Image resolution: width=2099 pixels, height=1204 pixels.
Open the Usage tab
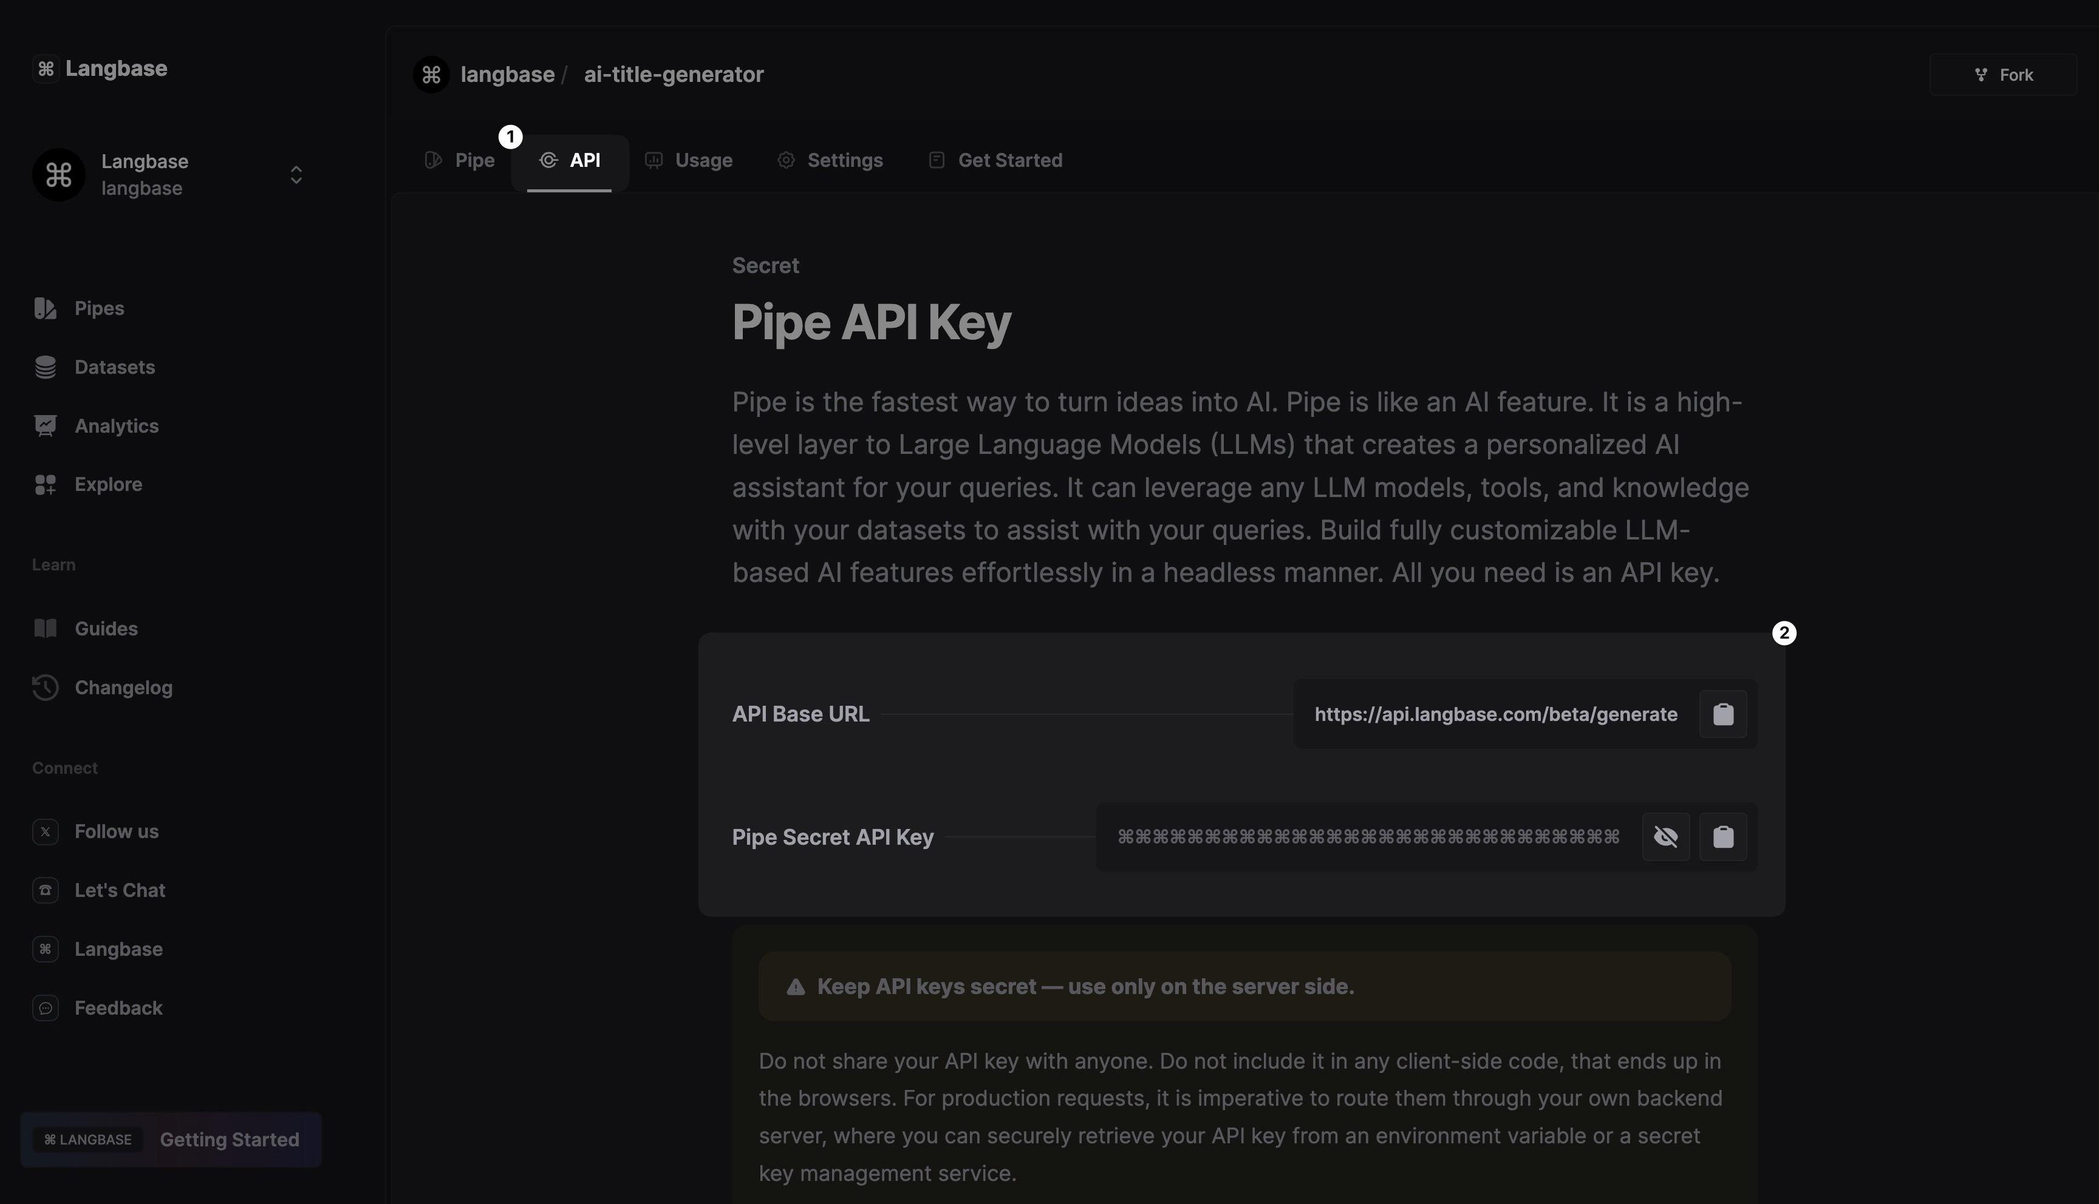point(688,160)
